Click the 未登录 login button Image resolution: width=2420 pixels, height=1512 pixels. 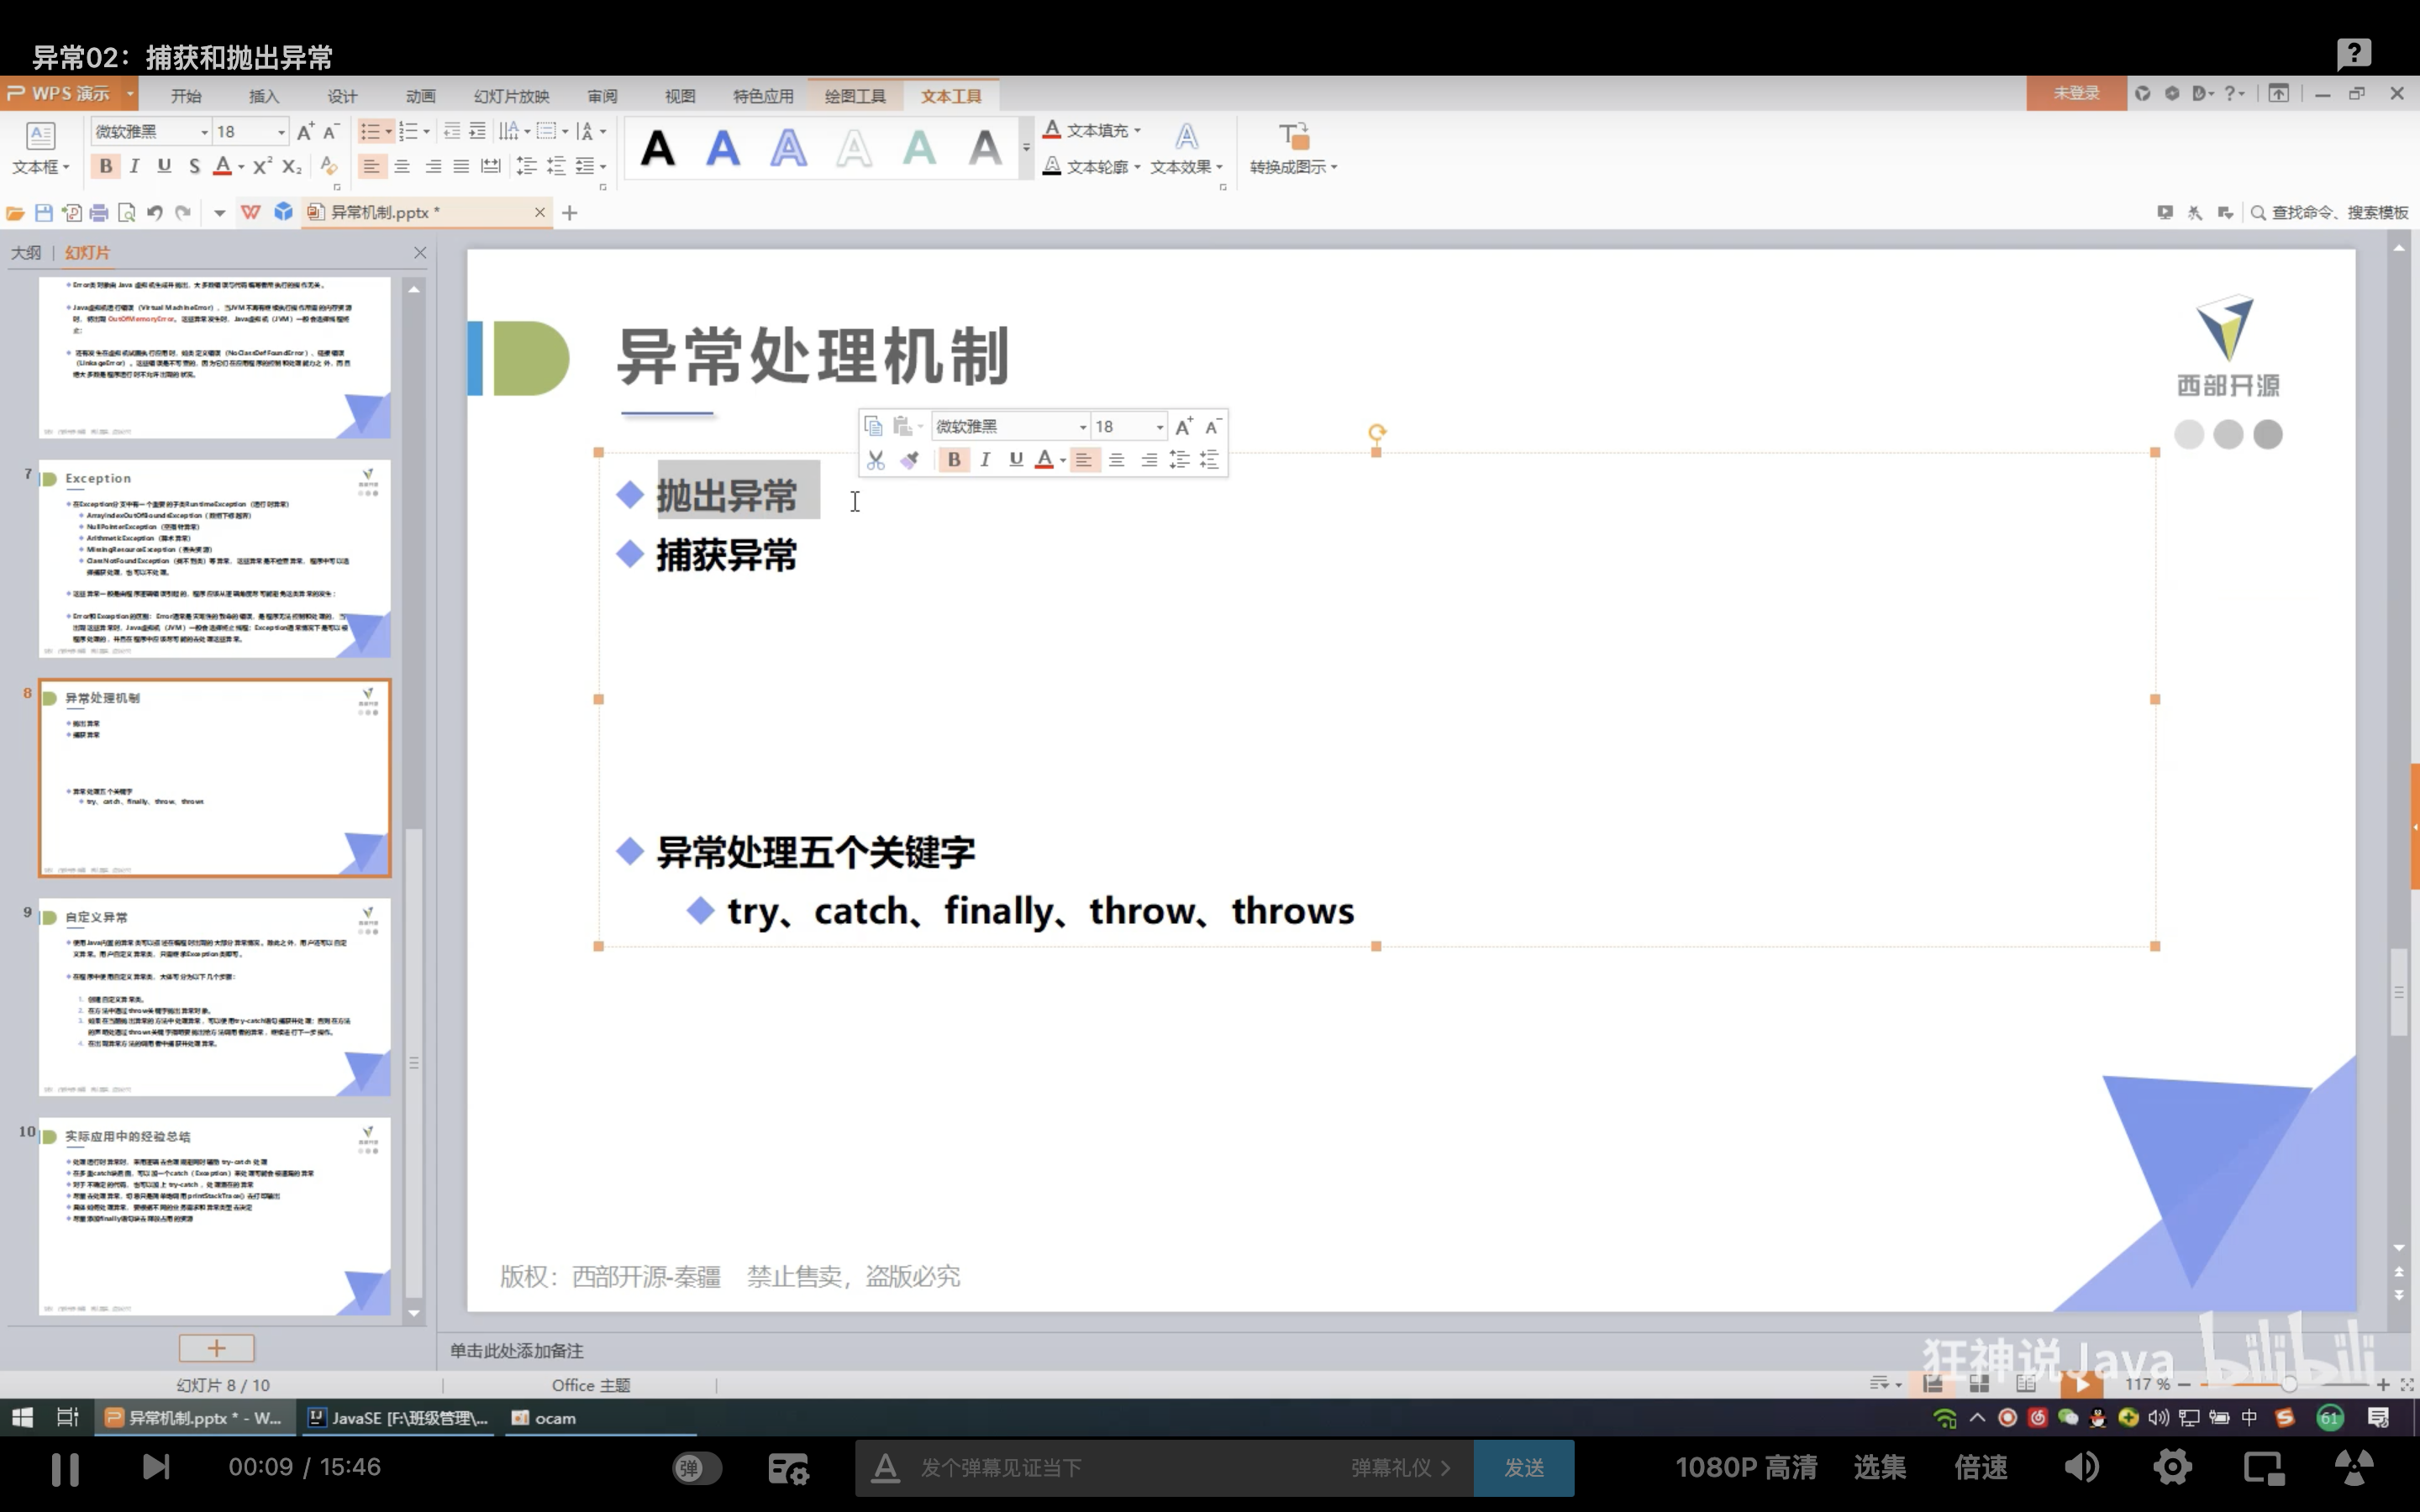click(2076, 93)
